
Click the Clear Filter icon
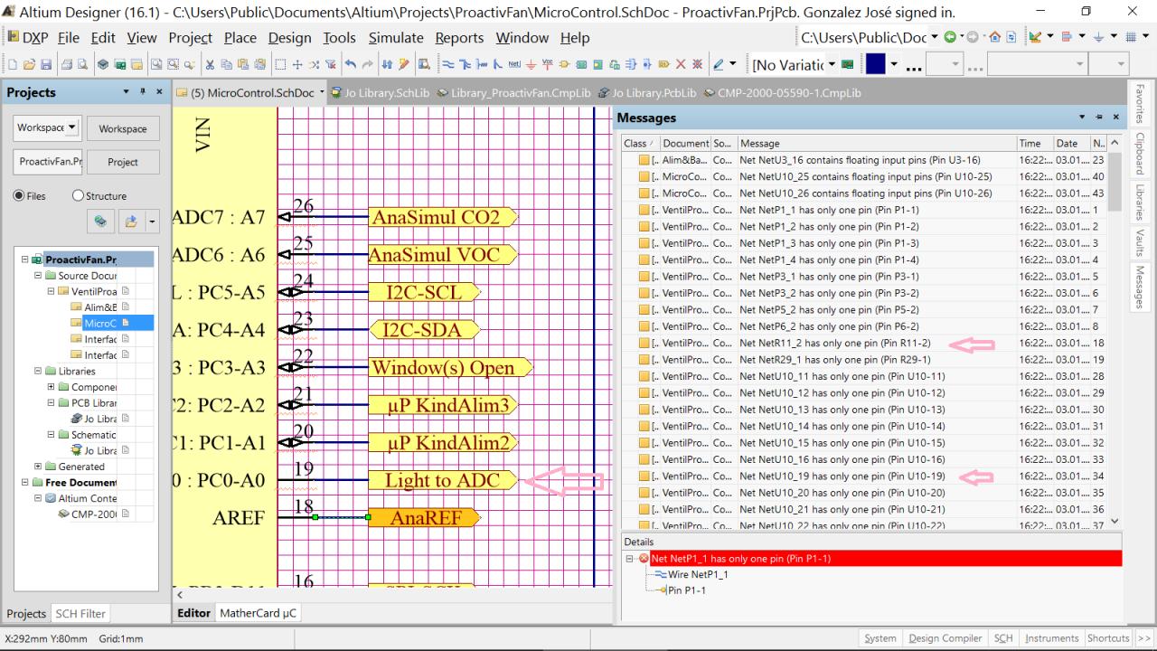tap(329, 65)
